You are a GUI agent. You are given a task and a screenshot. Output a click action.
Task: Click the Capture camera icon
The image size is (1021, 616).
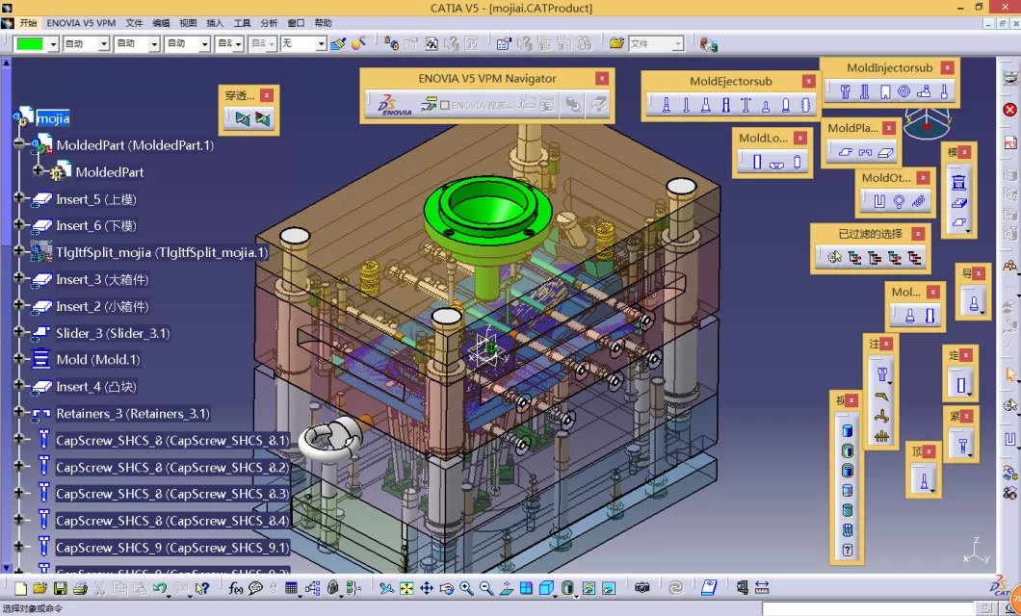[642, 589]
